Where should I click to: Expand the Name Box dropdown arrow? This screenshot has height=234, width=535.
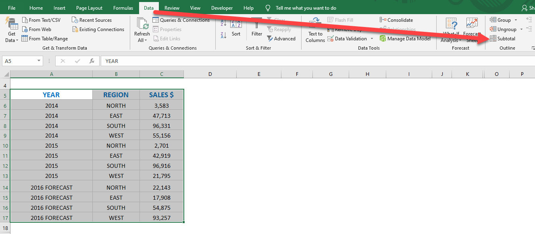point(39,61)
